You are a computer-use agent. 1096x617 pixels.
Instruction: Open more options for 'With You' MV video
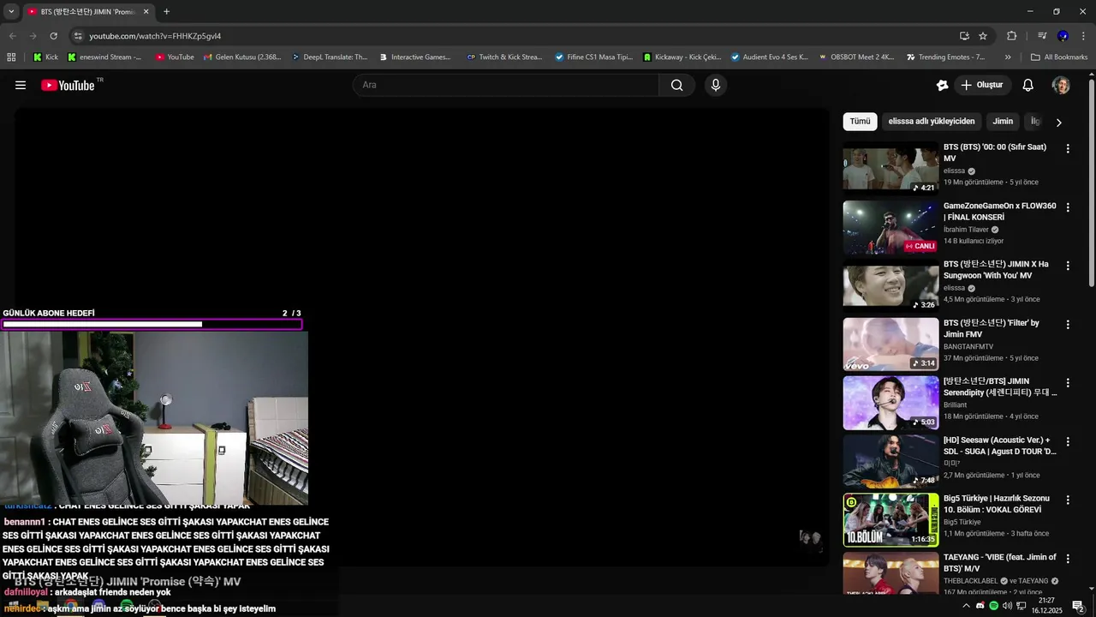1068,266
